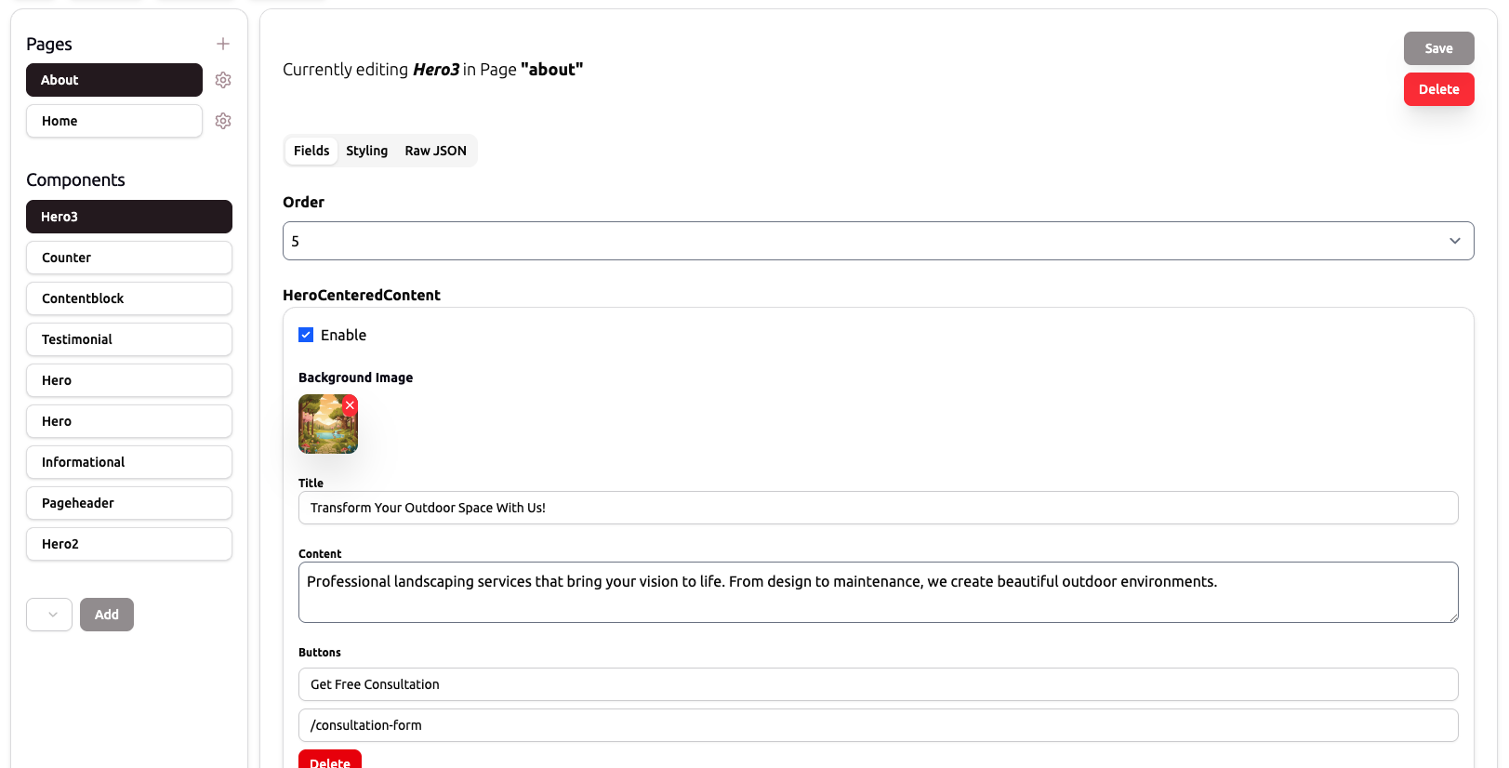Open component type dropdown beside Add
The height and width of the screenshot is (768, 1509).
pos(49,615)
